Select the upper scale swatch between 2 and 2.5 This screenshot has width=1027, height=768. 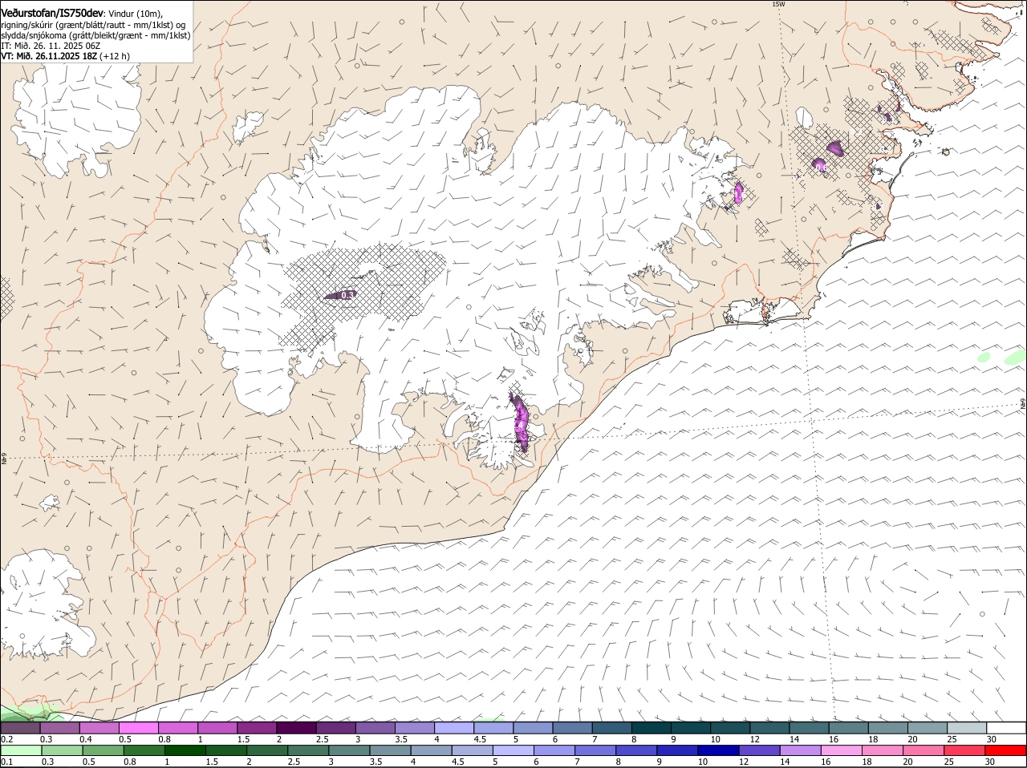296,728
